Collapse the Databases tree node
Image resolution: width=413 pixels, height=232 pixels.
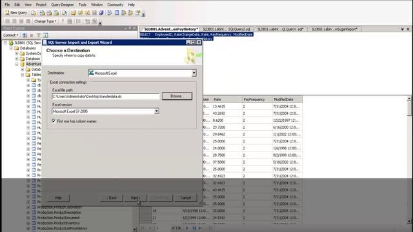point(11,48)
